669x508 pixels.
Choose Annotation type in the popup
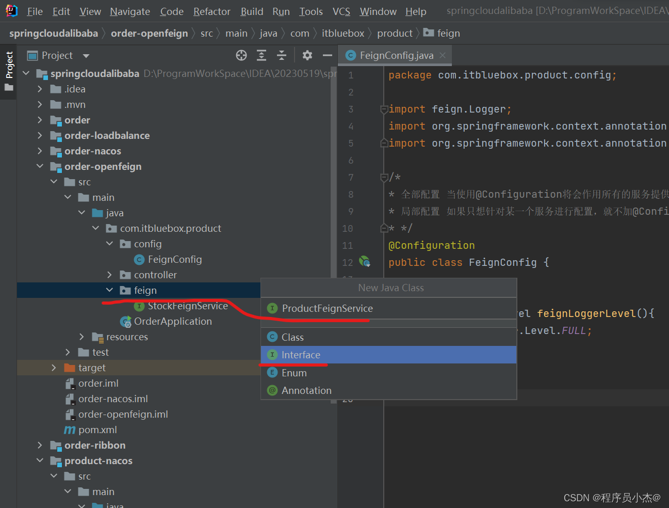pyautogui.click(x=389, y=390)
